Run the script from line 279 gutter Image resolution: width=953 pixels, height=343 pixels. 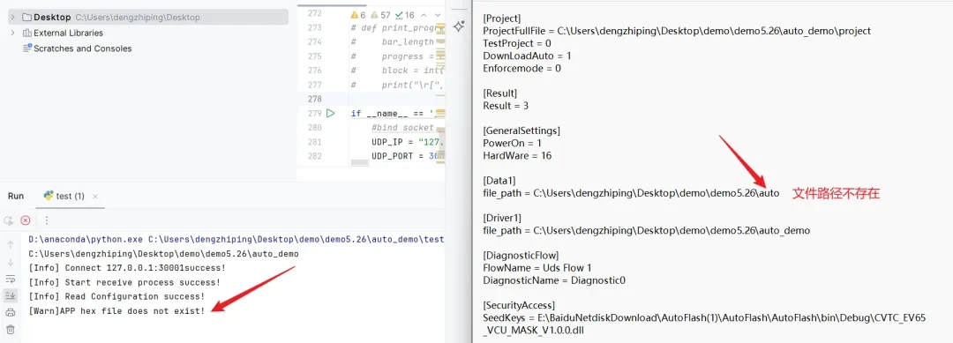(x=330, y=113)
